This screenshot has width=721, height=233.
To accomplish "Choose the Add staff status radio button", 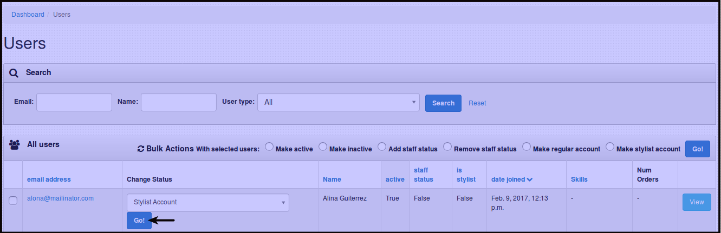I will pos(382,147).
